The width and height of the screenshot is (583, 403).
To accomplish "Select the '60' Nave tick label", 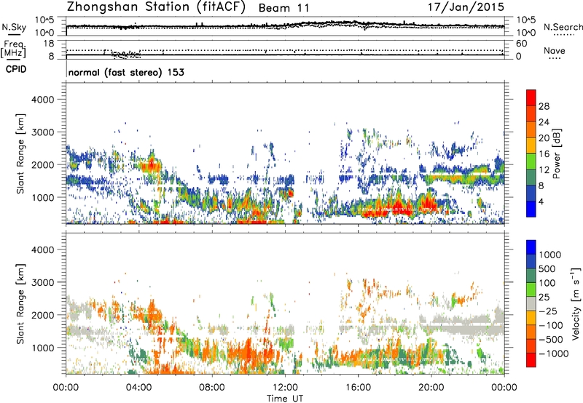I will 522,44.
